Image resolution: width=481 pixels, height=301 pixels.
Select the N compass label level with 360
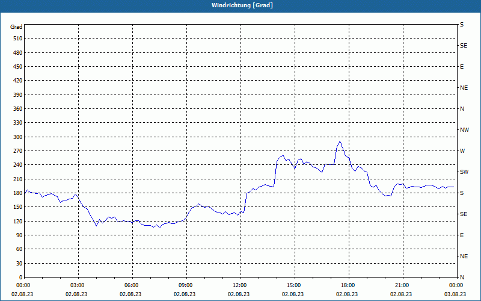(462, 109)
